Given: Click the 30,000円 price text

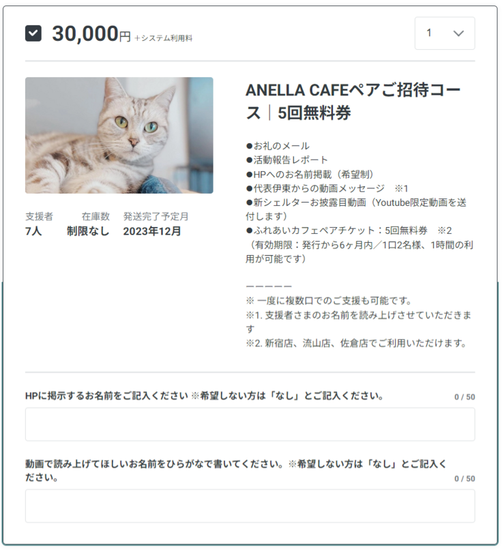Looking at the screenshot, I should pos(91,34).
